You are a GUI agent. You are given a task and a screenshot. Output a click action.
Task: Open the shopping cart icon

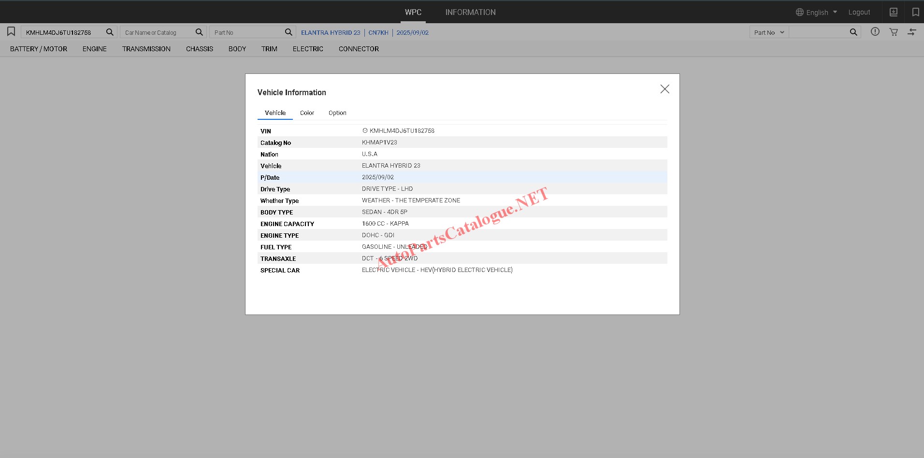[x=894, y=32]
